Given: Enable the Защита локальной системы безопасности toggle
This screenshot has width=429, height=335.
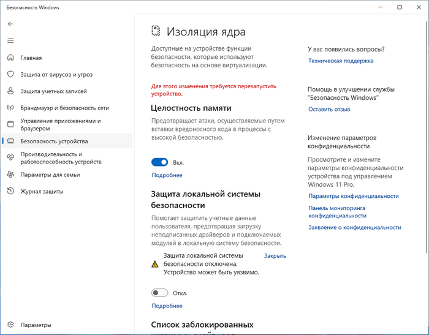Looking at the screenshot, I should (159, 293).
